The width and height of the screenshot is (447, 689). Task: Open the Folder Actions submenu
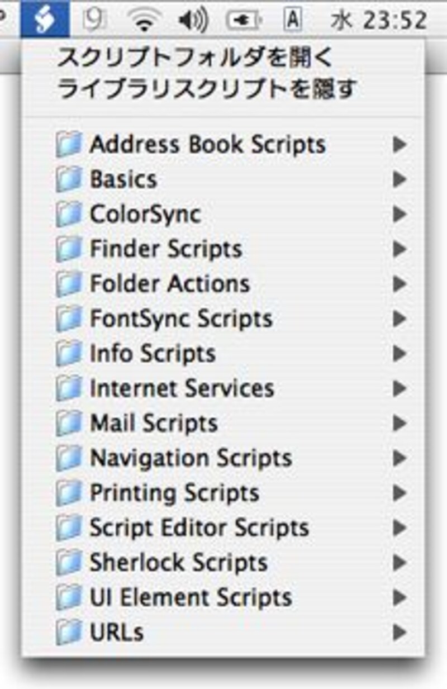(x=223, y=284)
